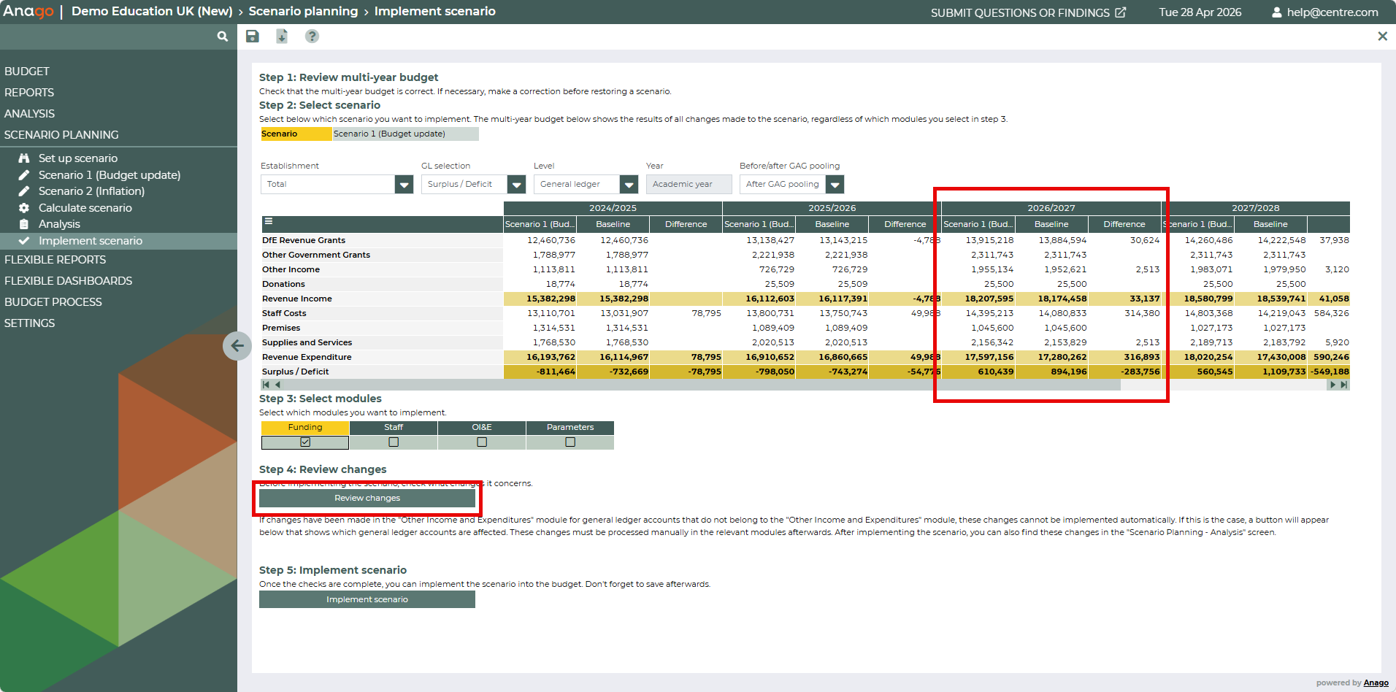1396x692 pixels.
Task: Open the Before/after GAG pooling dropdown
Action: (835, 185)
